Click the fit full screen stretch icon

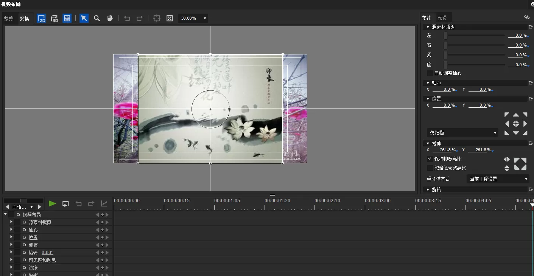(520, 164)
